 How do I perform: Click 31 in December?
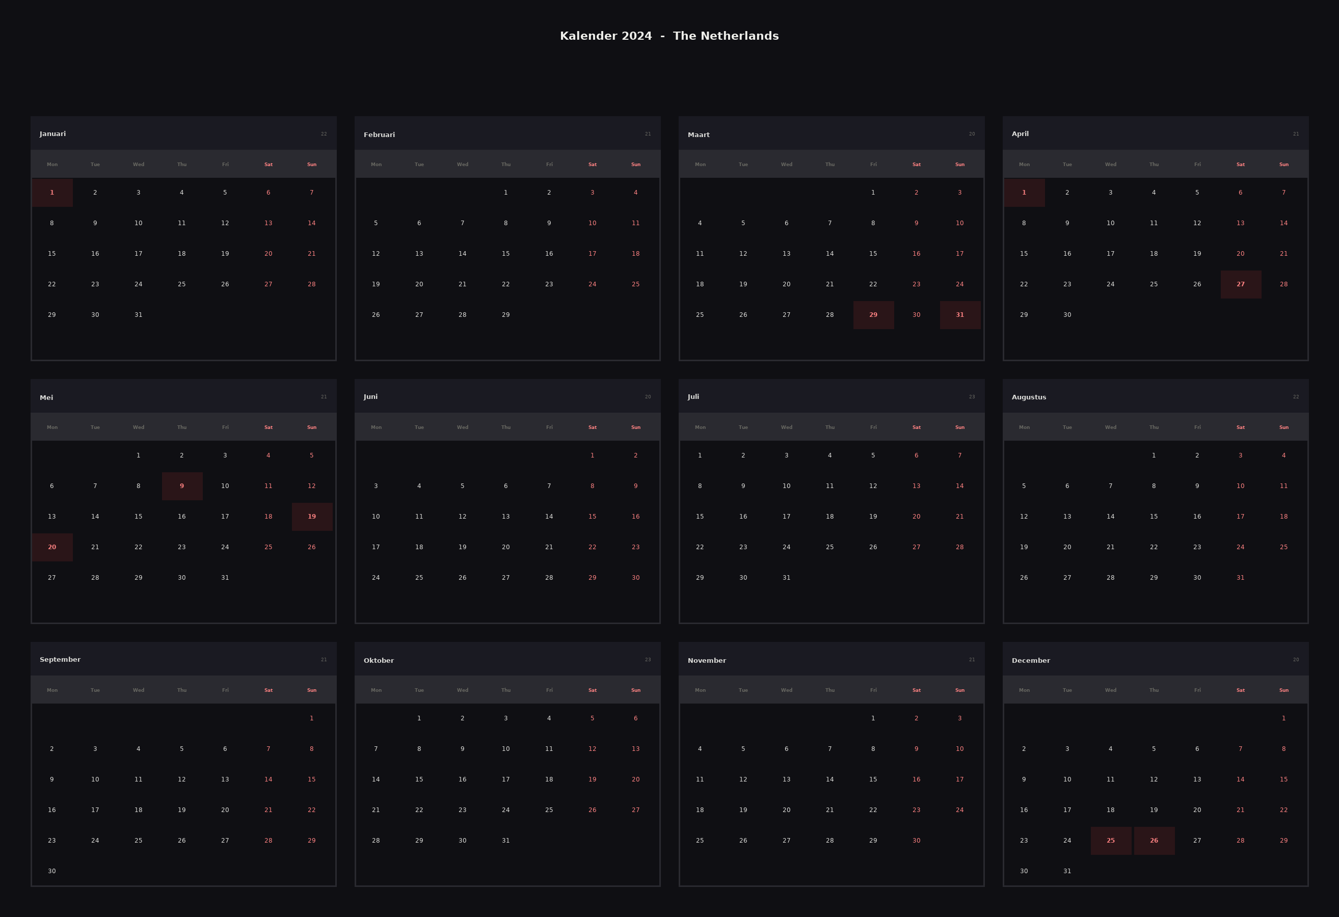(x=1067, y=871)
